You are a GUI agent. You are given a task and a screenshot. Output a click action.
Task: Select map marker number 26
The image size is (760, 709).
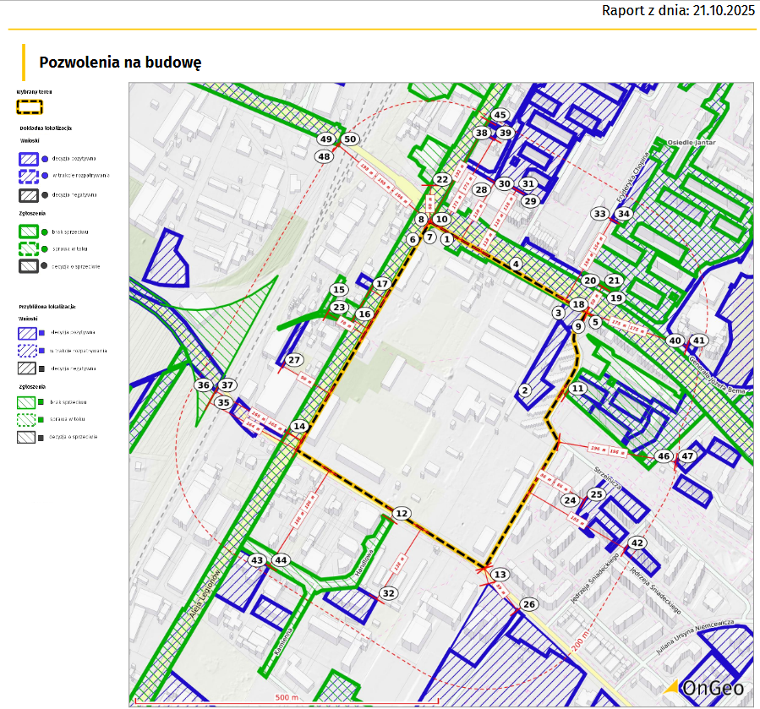coord(529,604)
